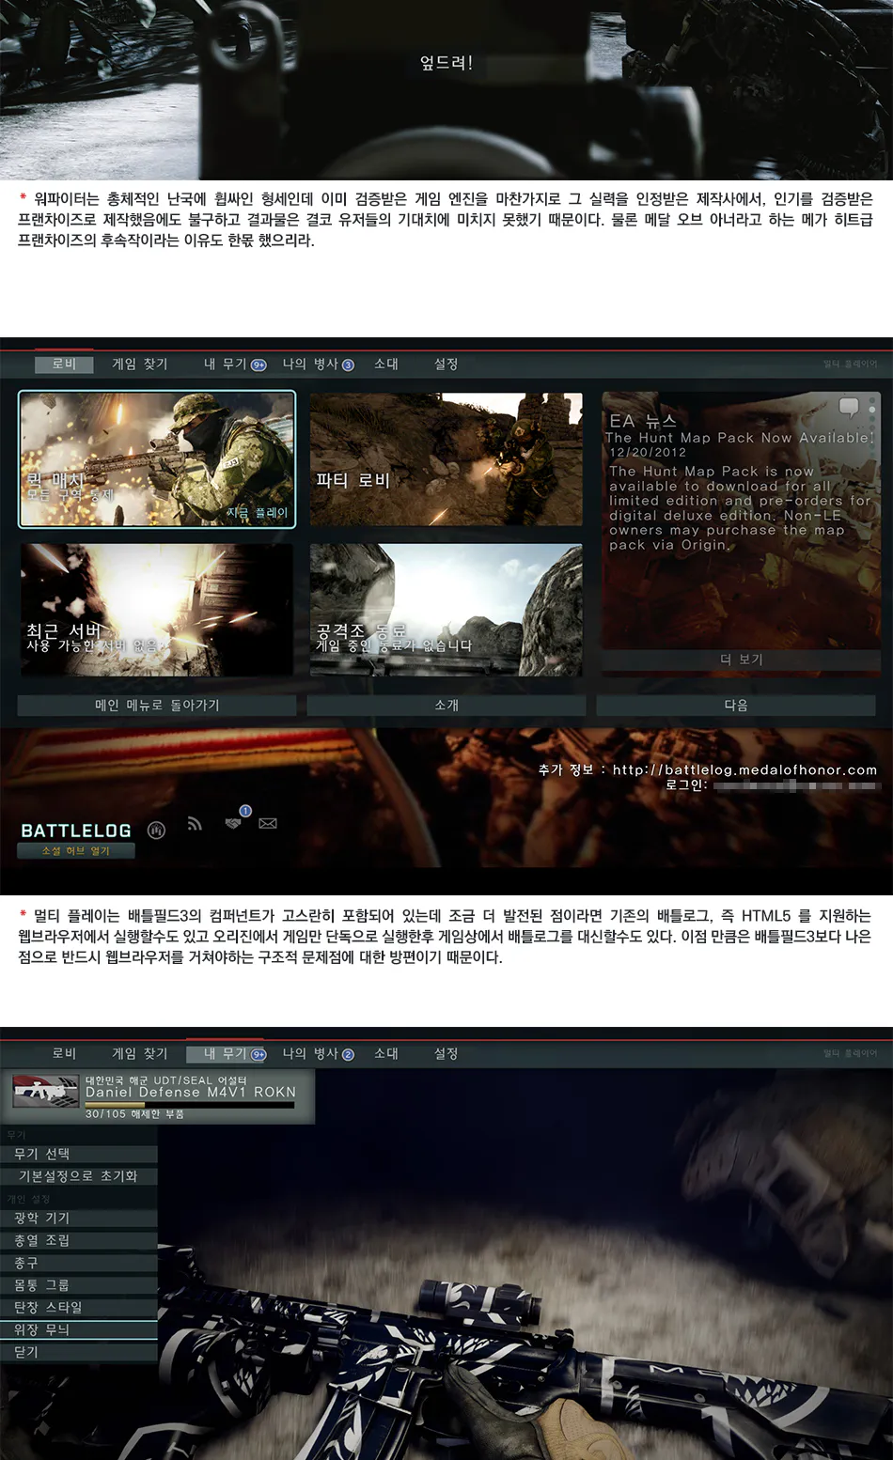Image resolution: width=893 pixels, height=1460 pixels.
Task: Click the BATTLELOG logo text
Action: tap(76, 831)
